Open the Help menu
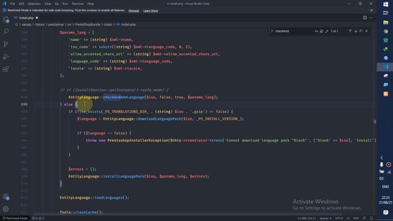 pyautogui.click(x=90, y=4)
